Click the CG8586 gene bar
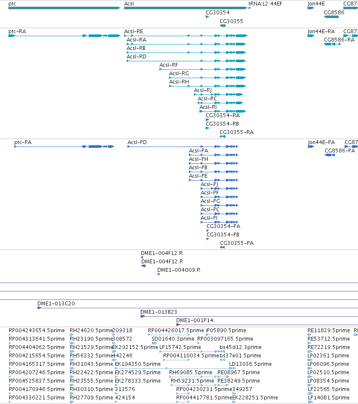358x404 pixels. [331, 17]
